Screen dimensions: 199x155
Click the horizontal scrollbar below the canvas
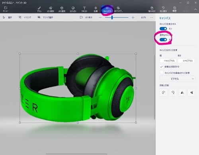tap(76, 154)
